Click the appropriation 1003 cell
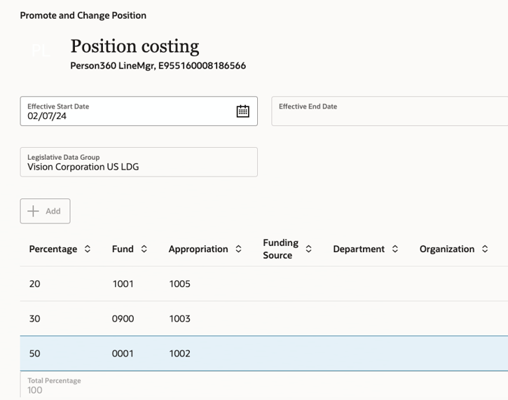Viewport: 508px width, 400px height. pos(179,319)
